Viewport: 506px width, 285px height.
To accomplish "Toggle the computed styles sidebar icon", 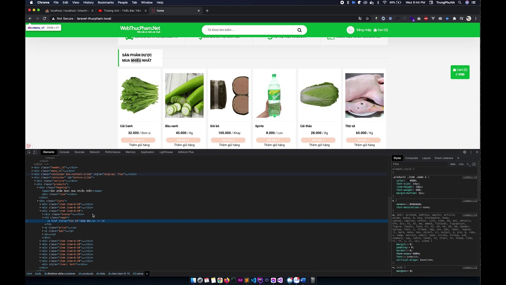I will tap(474, 164).
